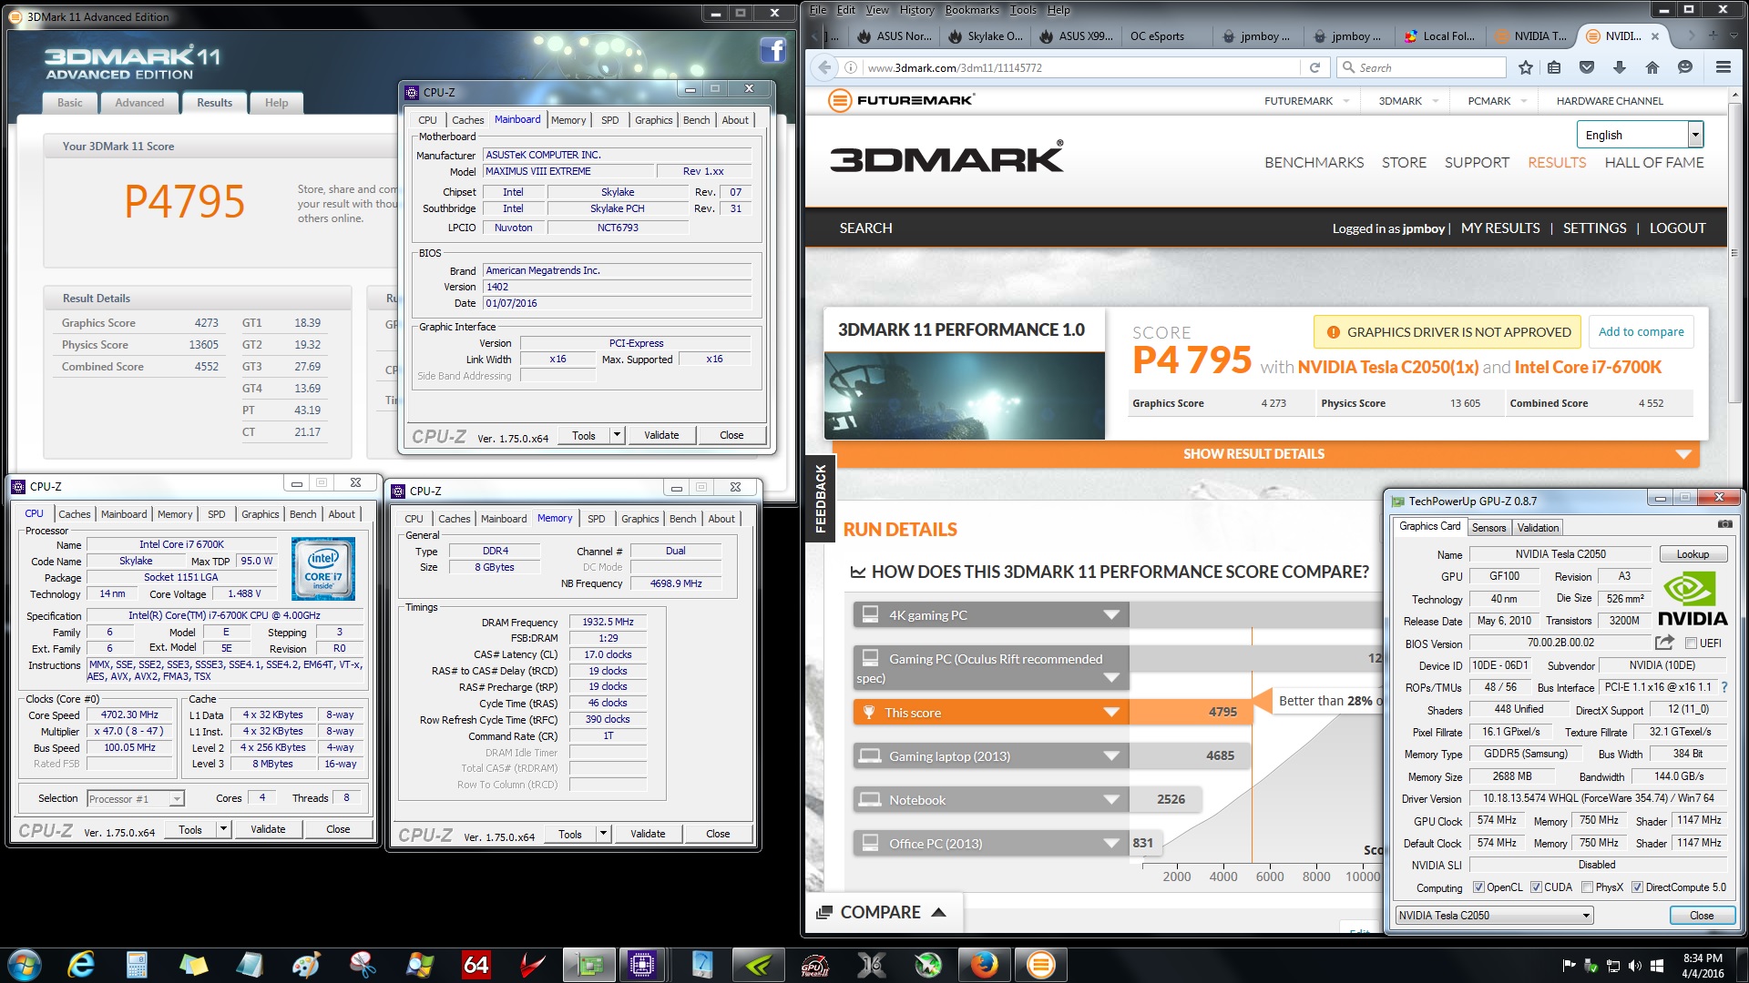Expand the Gaming laptop (2013) row
This screenshot has height=983, width=1749.
990,755
